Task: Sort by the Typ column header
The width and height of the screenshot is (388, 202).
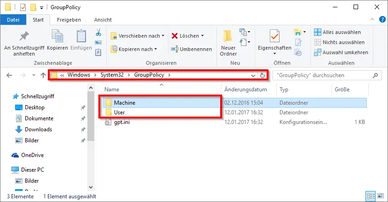Action: click(x=304, y=89)
